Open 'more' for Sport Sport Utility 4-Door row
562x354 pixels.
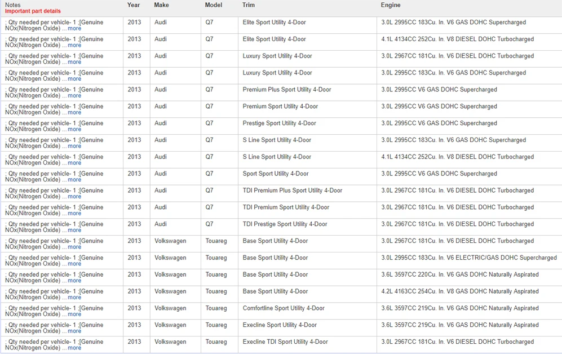[x=74, y=180]
